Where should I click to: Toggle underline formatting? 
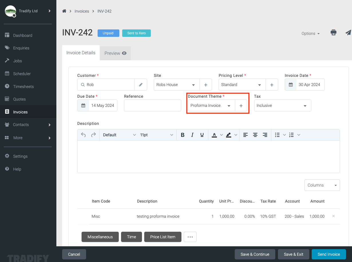202,135
